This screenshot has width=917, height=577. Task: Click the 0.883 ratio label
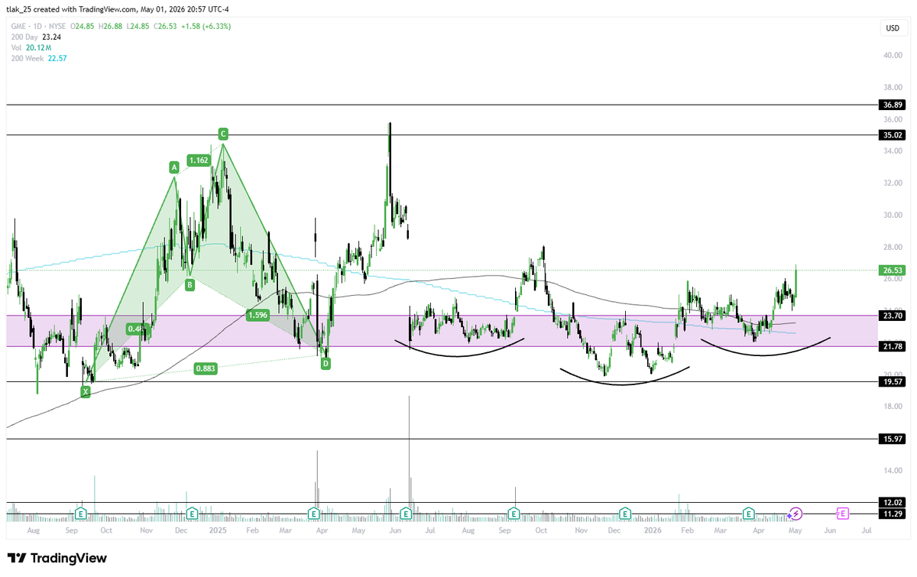(205, 368)
